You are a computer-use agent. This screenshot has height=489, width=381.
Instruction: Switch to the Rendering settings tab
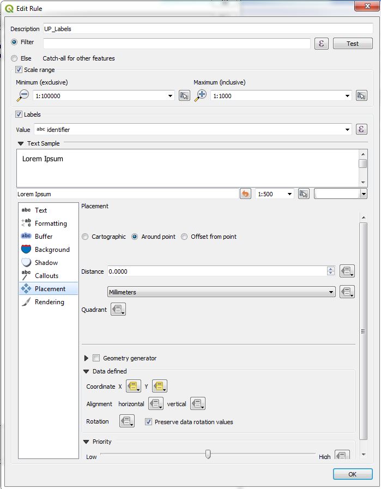49,302
